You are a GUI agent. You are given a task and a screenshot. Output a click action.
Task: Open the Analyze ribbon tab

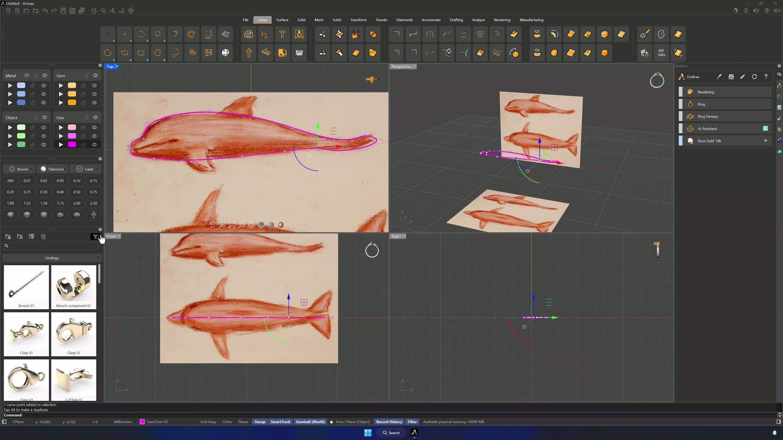tap(478, 20)
